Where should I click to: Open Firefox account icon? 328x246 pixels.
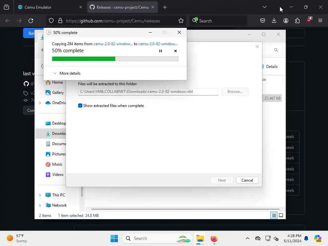pyautogui.click(x=286, y=21)
